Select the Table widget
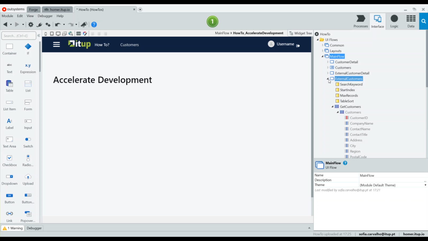428x241 pixels. (x=10, y=86)
